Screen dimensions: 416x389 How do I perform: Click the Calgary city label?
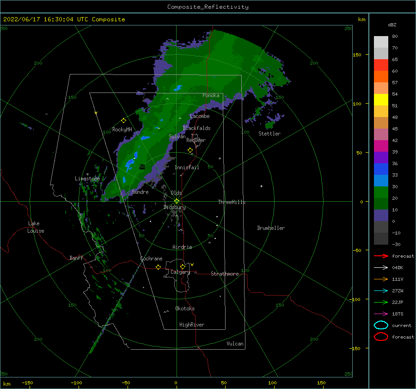tap(180, 272)
